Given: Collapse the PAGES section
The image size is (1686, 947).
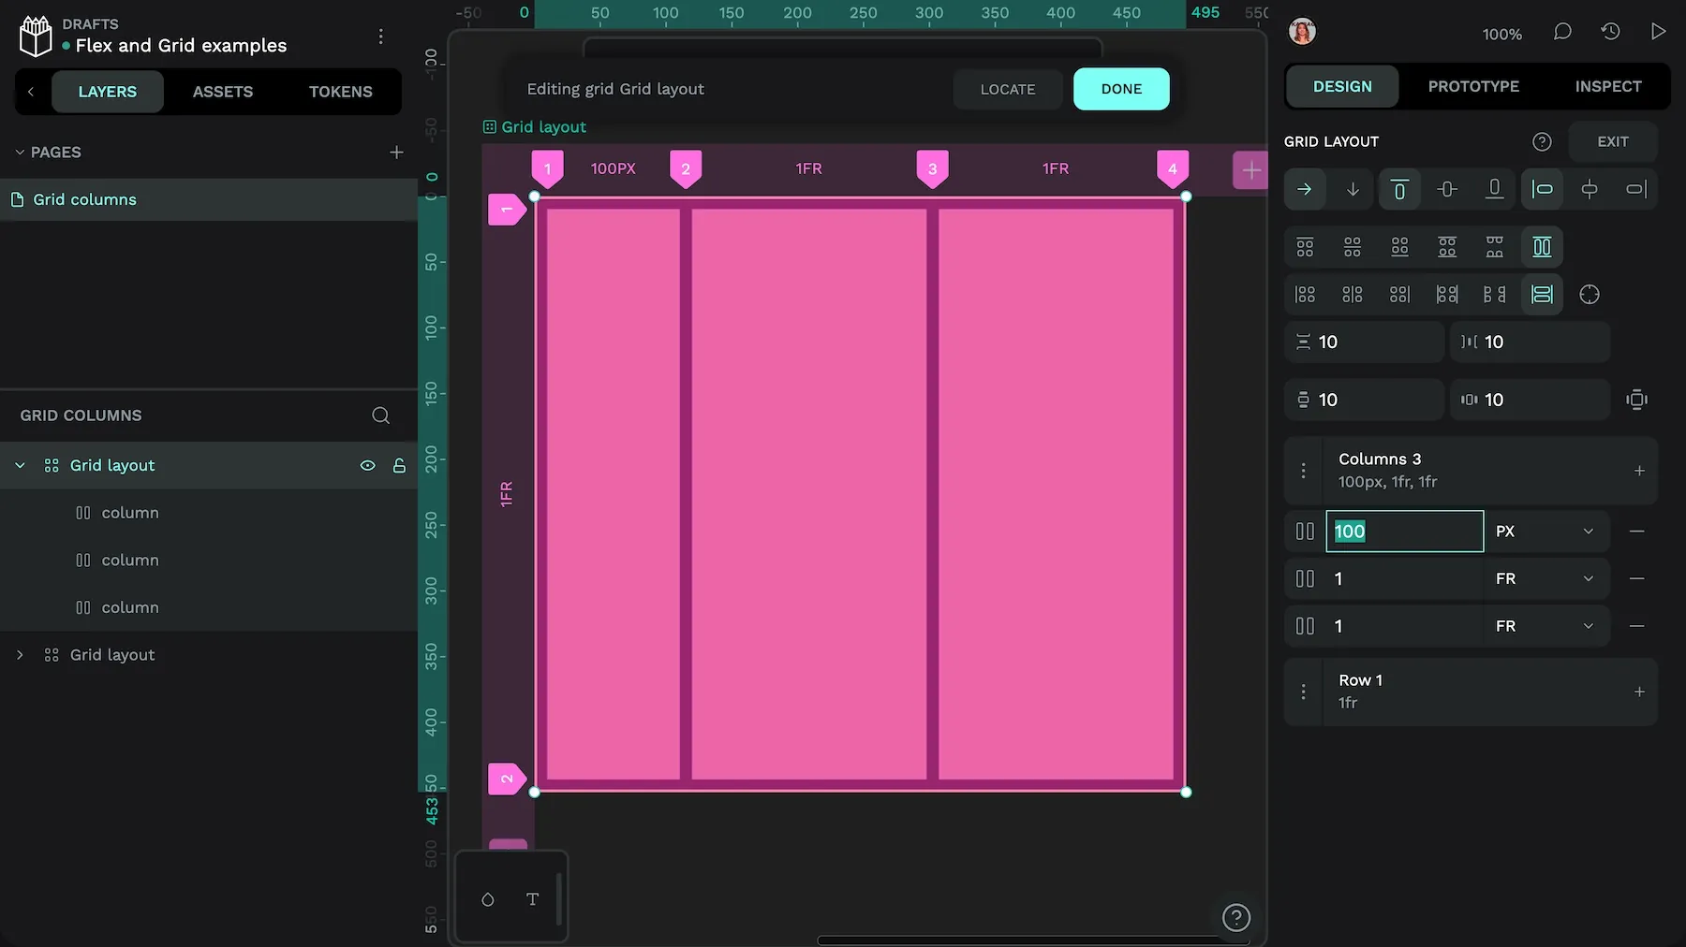Looking at the screenshot, I should tap(19, 152).
